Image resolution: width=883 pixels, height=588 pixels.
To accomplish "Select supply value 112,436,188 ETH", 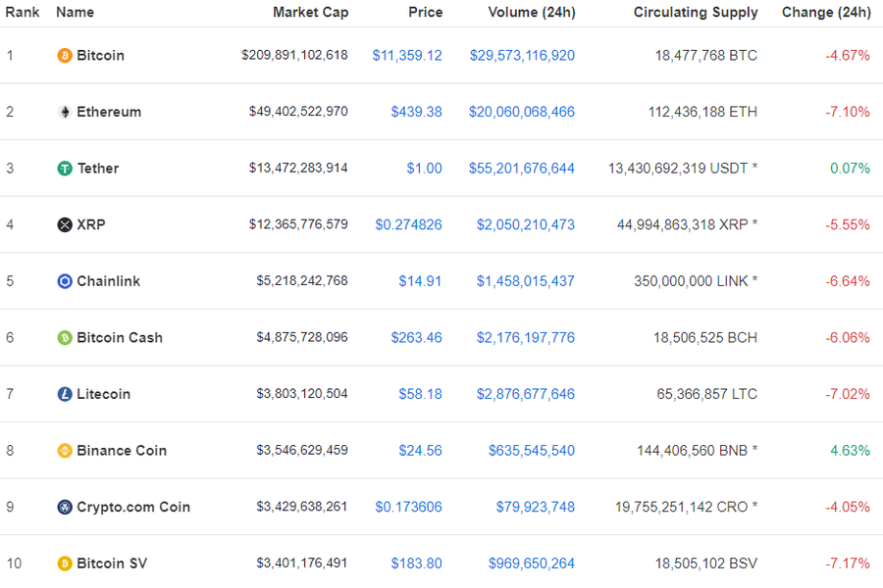I will click(x=702, y=112).
